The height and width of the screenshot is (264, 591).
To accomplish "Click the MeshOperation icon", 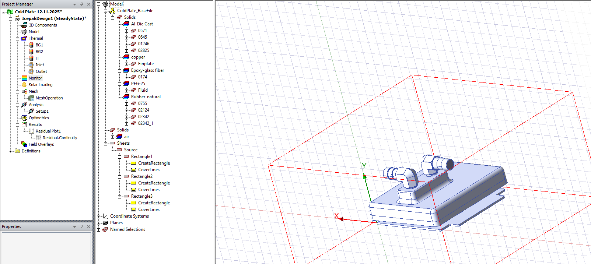I will click(x=31, y=98).
